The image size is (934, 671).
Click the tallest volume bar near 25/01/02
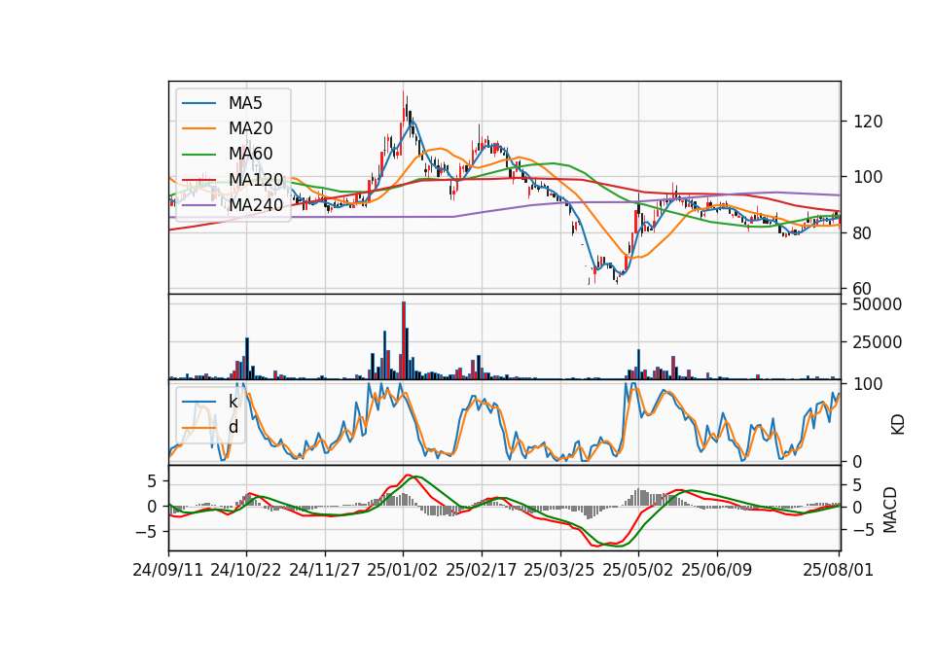[x=404, y=340]
